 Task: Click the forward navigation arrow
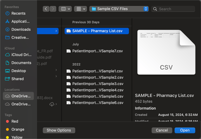(53, 9)
